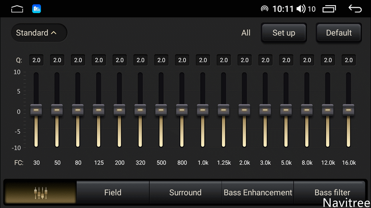Tap the volume speaker icon

tap(301, 9)
